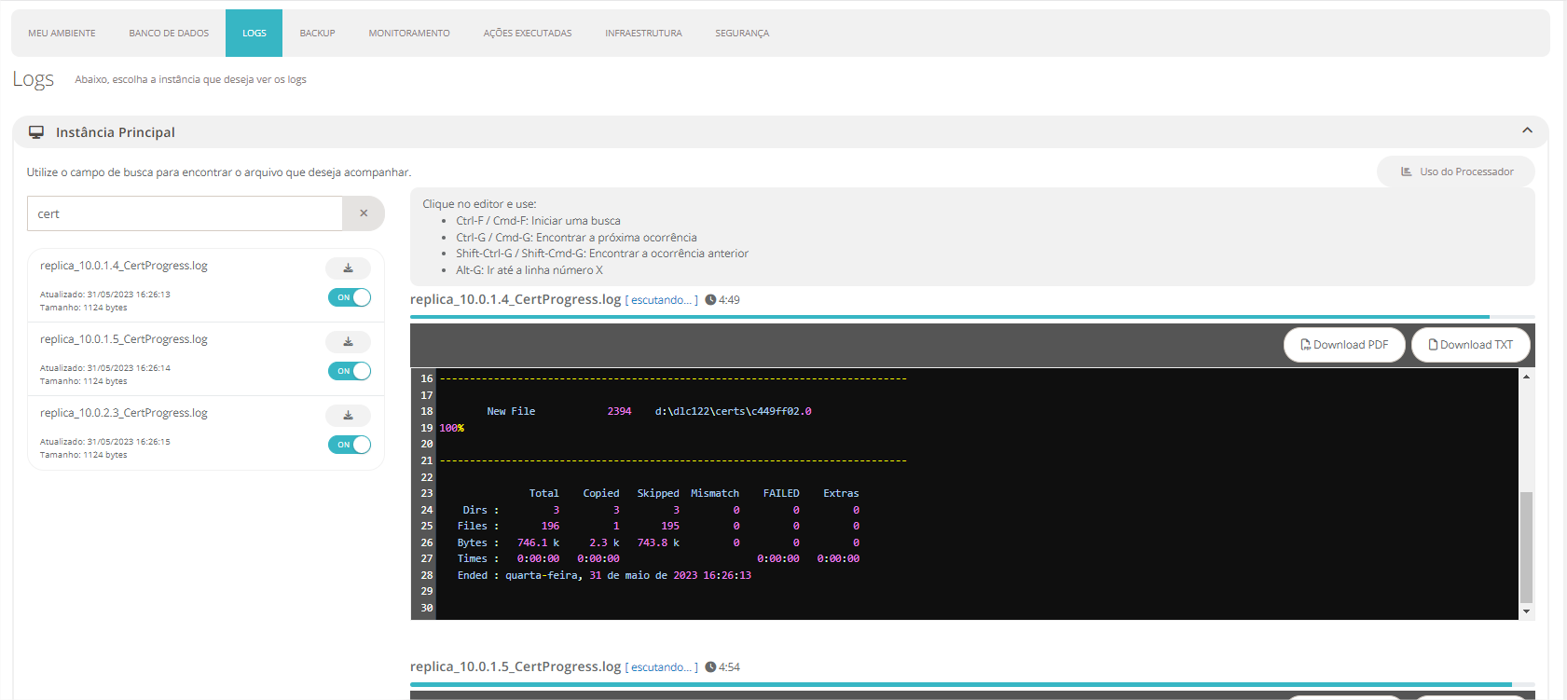This screenshot has height=700, width=1567.
Task: Click escutando link for replica_10.0.1.5 log
Action: click(661, 667)
